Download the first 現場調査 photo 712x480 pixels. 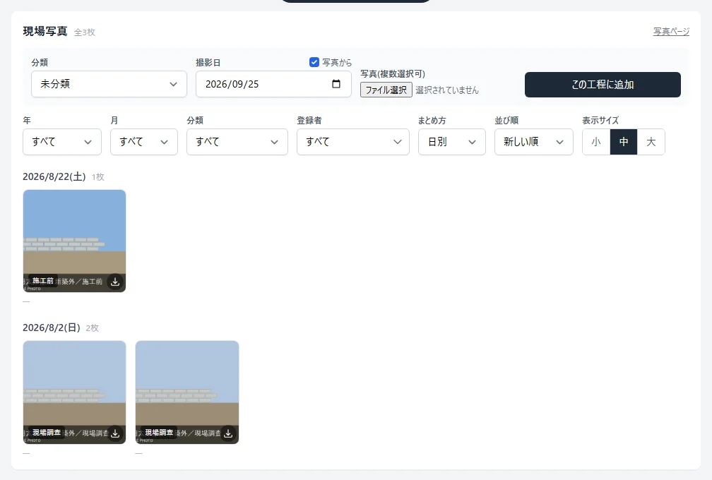(115, 433)
